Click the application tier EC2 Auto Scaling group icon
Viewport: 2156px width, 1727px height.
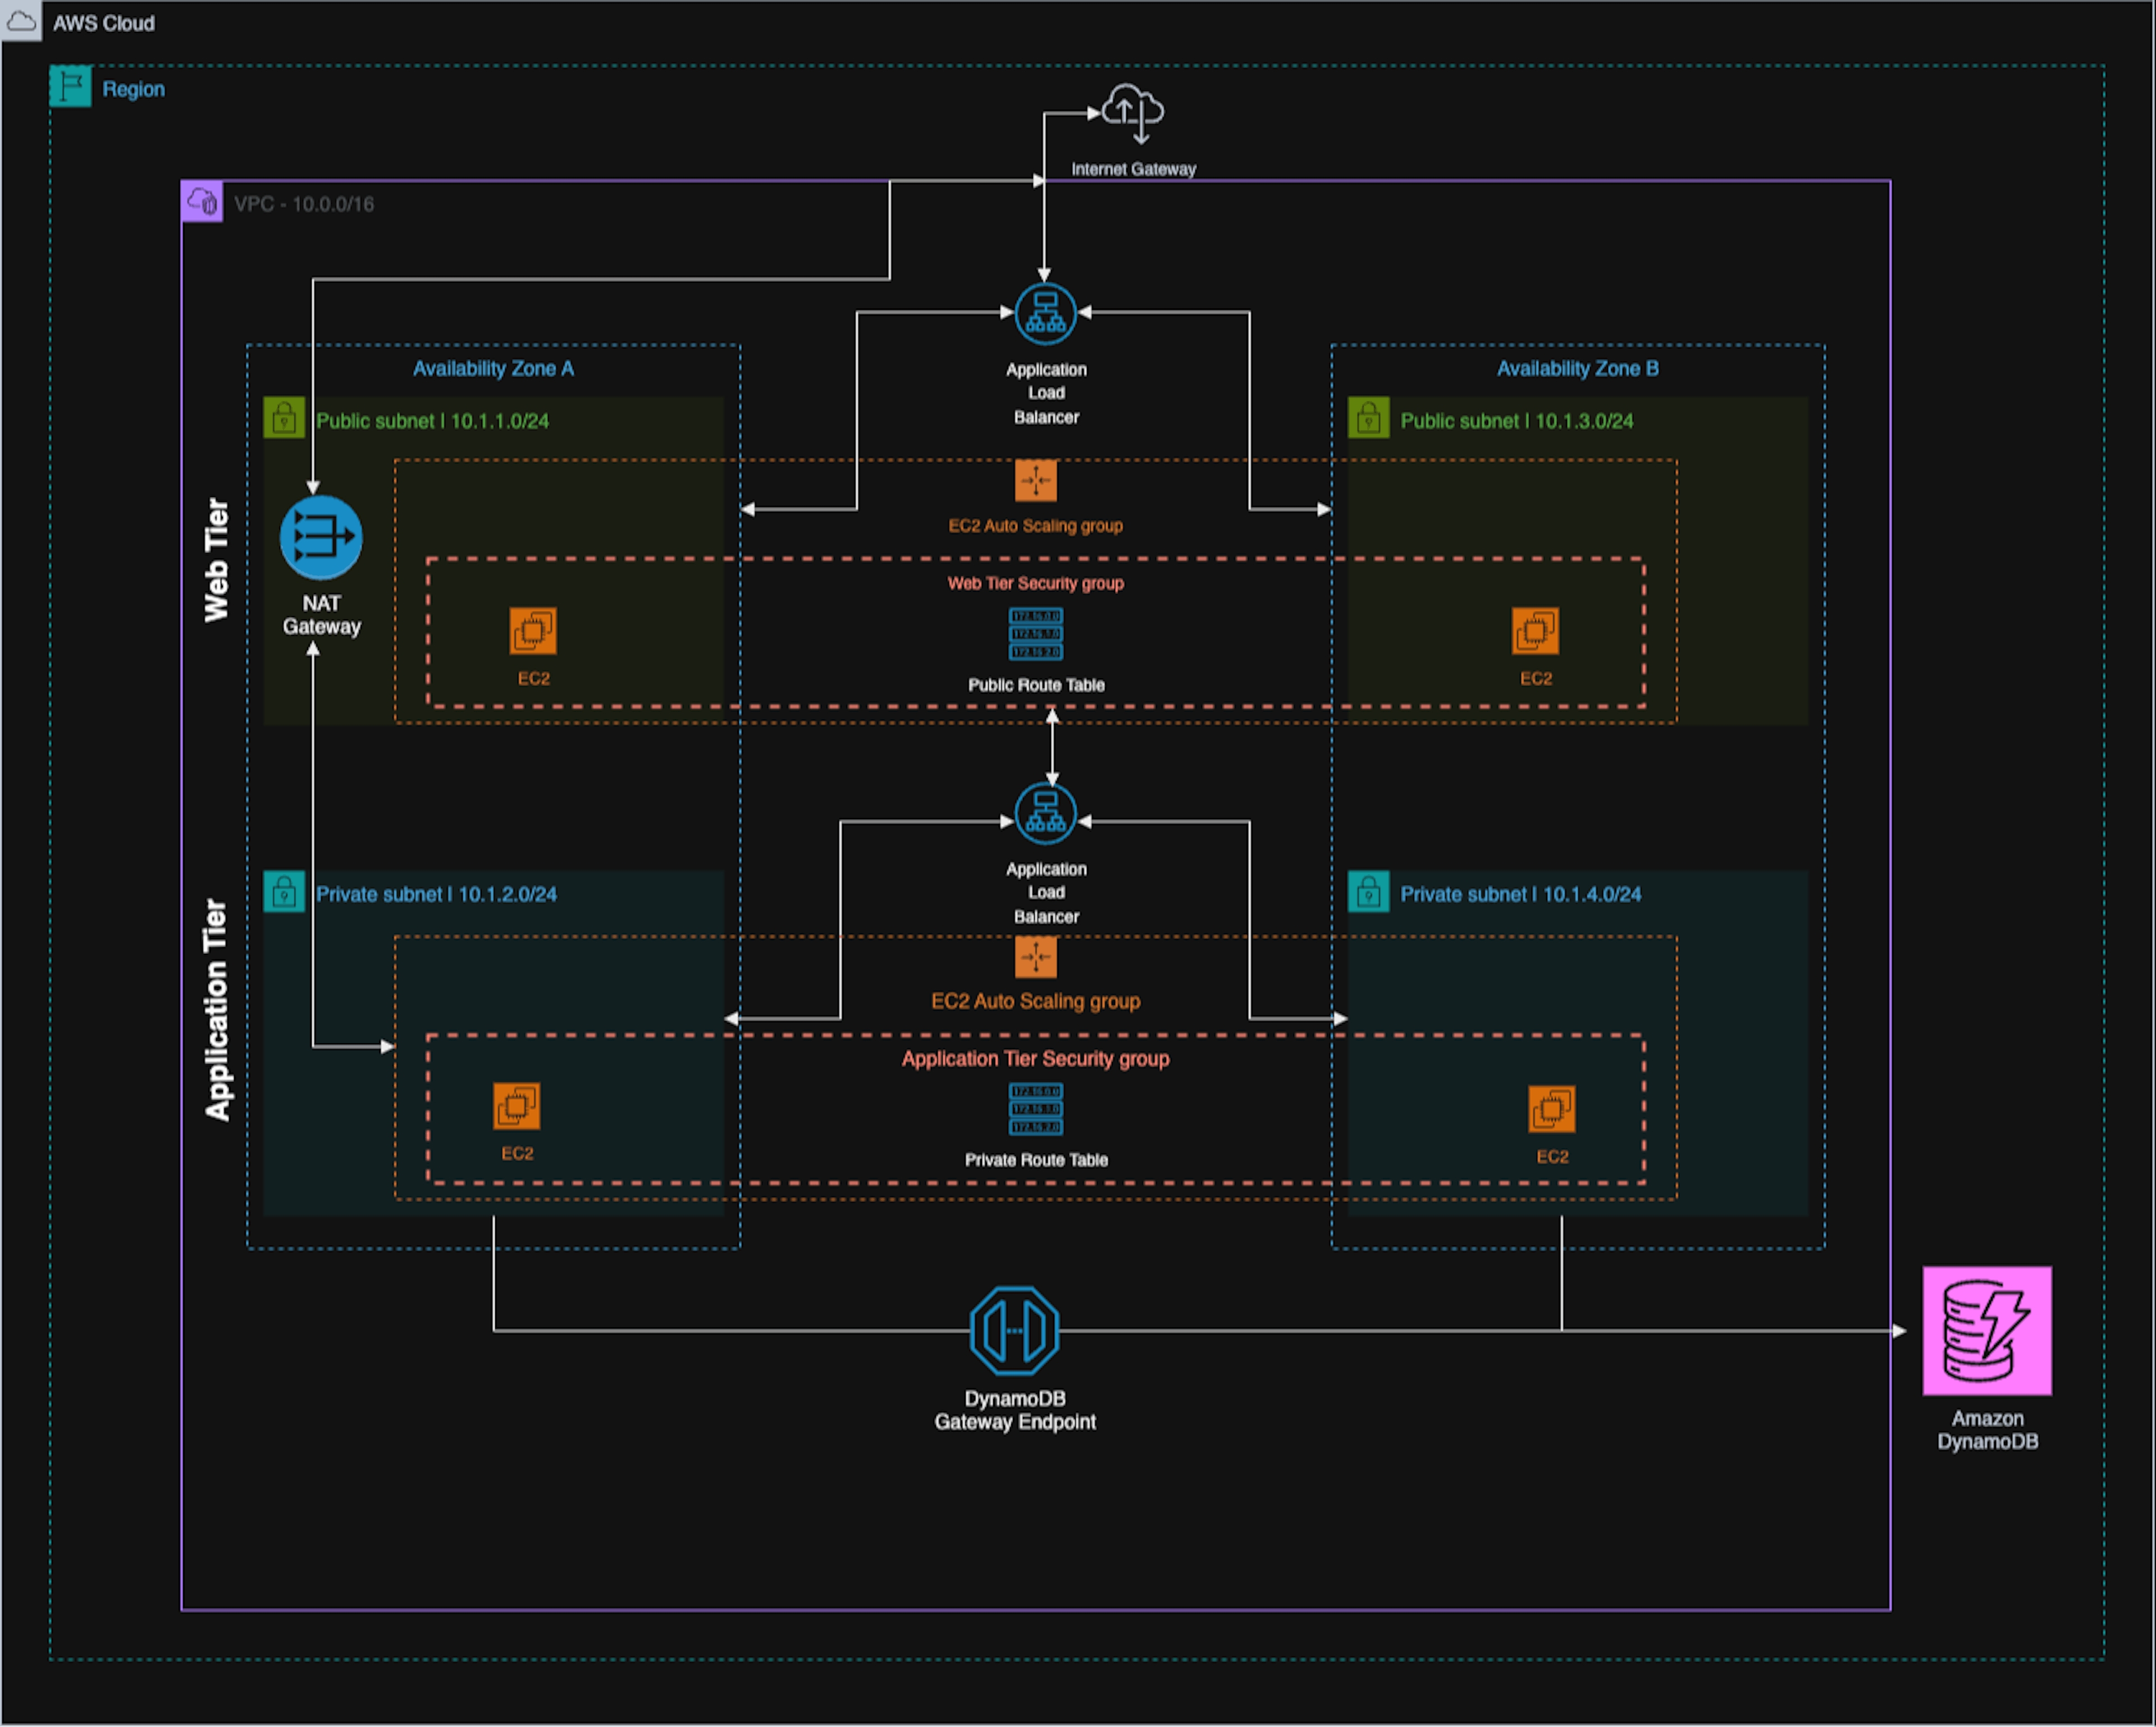[1037, 958]
